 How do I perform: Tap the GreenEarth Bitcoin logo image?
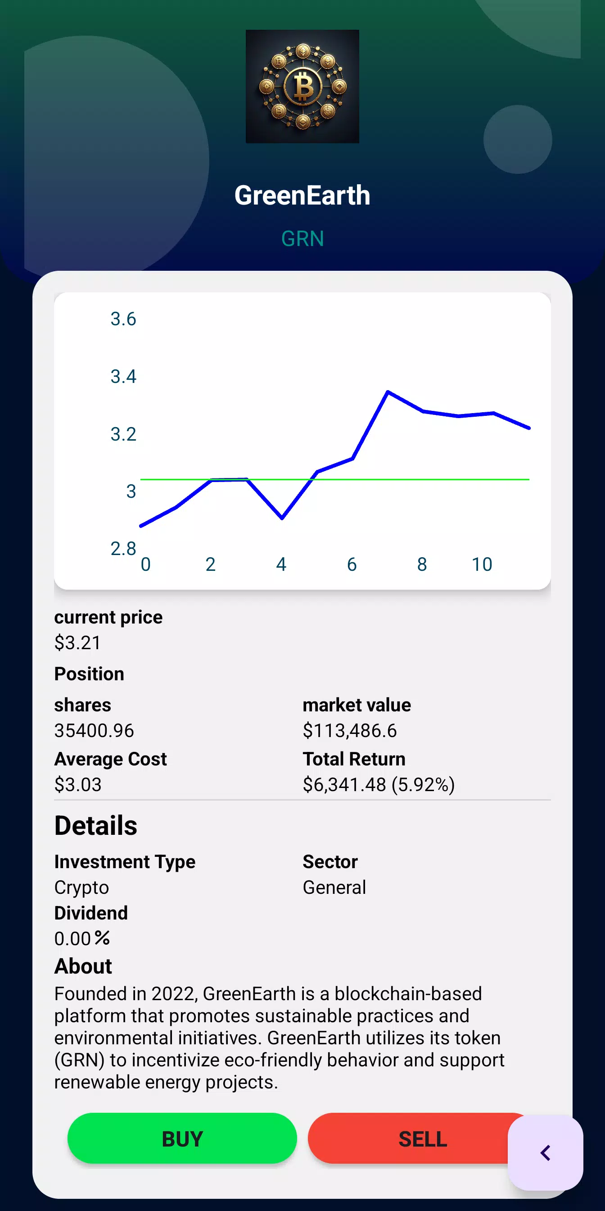pos(302,86)
